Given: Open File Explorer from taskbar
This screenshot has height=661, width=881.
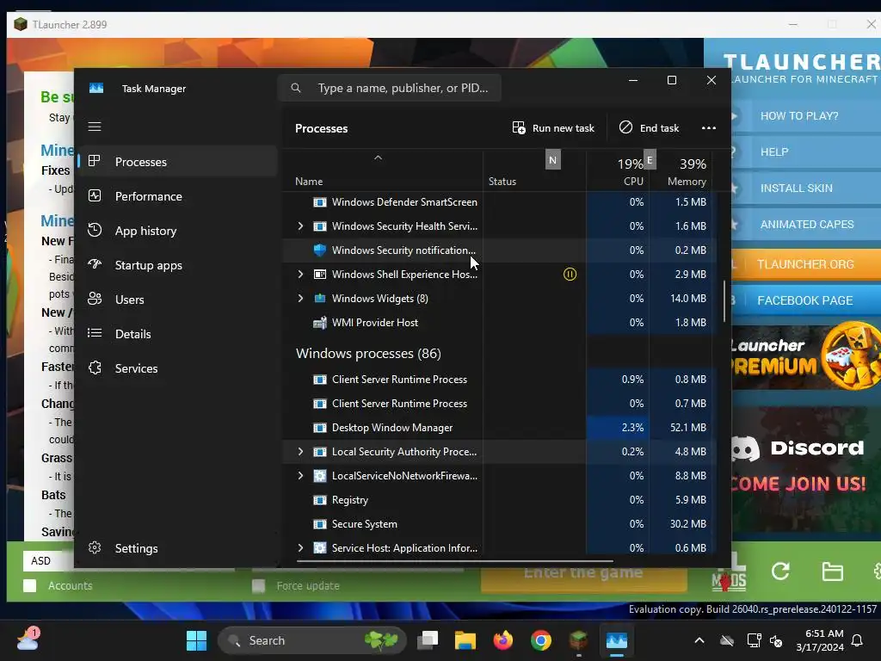Looking at the screenshot, I should (465, 640).
